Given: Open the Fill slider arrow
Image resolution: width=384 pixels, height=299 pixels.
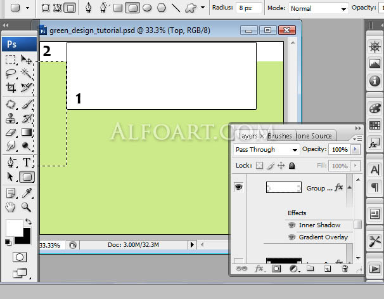Looking at the screenshot, I should [355, 166].
